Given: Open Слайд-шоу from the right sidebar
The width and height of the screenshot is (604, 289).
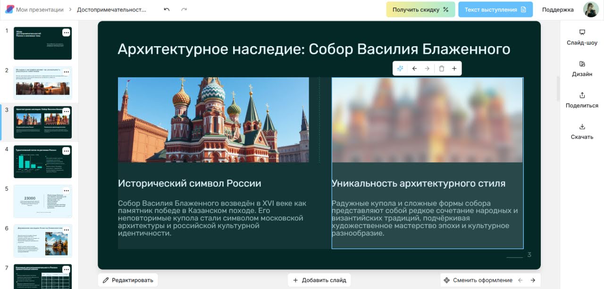Looking at the screenshot, I should 582,32.
